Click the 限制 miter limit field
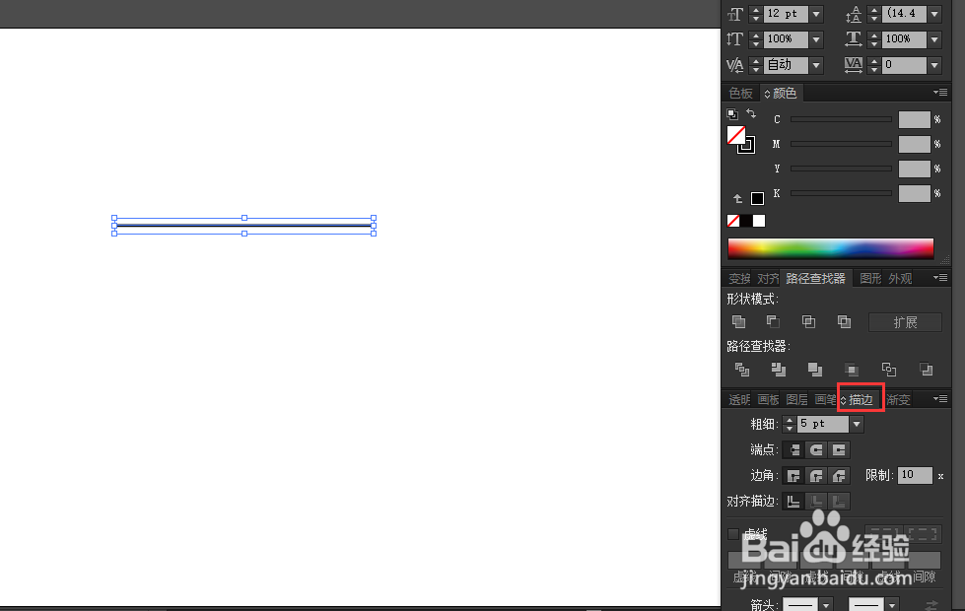 point(915,475)
